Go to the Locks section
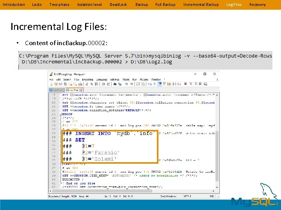The width and height of the screenshot is (281, 210). coord(37,5)
